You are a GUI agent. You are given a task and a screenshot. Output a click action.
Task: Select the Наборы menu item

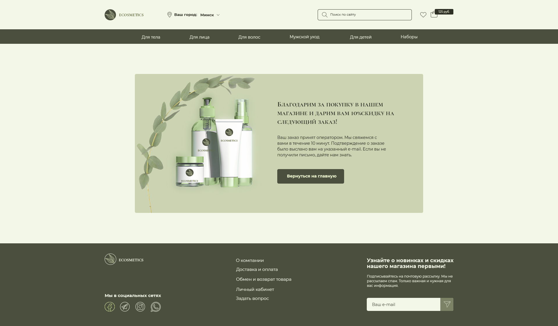coord(409,37)
